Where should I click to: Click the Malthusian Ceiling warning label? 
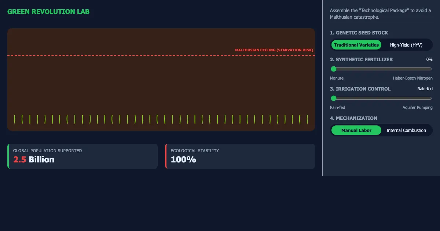tap(274, 50)
